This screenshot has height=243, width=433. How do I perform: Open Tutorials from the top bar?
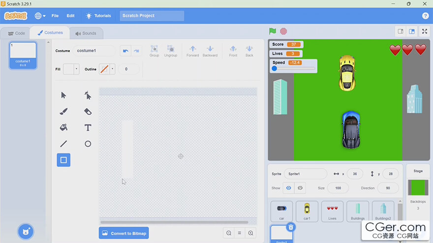pyautogui.click(x=98, y=16)
